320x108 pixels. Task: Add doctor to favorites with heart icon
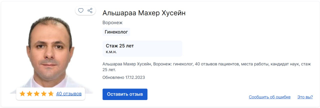coord(81,10)
